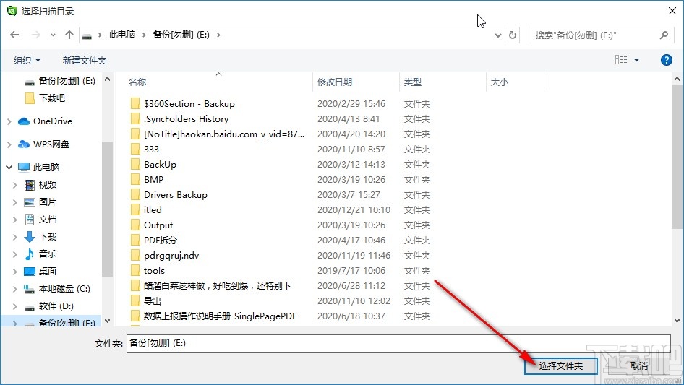
Task: Click the tools folder icon
Action: (x=136, y=271)
